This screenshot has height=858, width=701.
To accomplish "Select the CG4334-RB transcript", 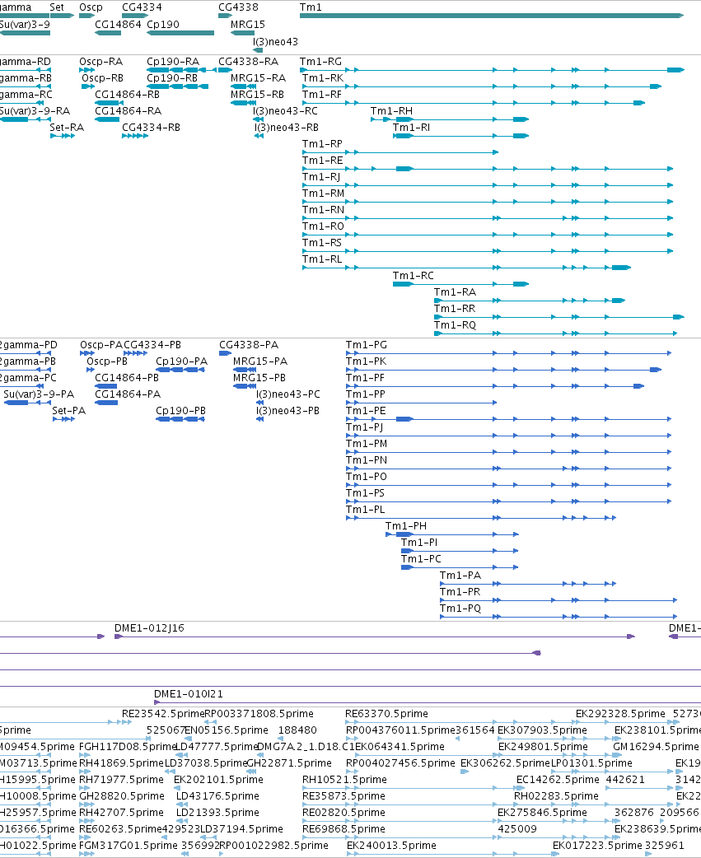I will click(x=135, y=136).
